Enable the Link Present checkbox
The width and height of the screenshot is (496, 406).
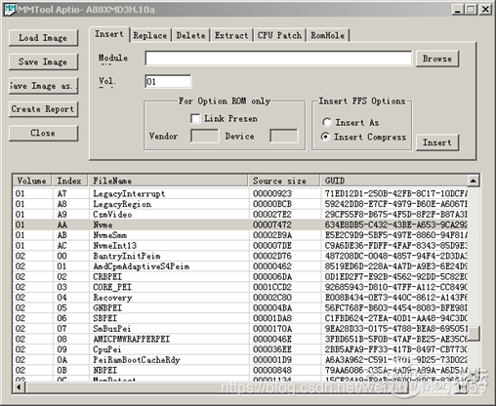pyautogui.click(x=195, y=118)
